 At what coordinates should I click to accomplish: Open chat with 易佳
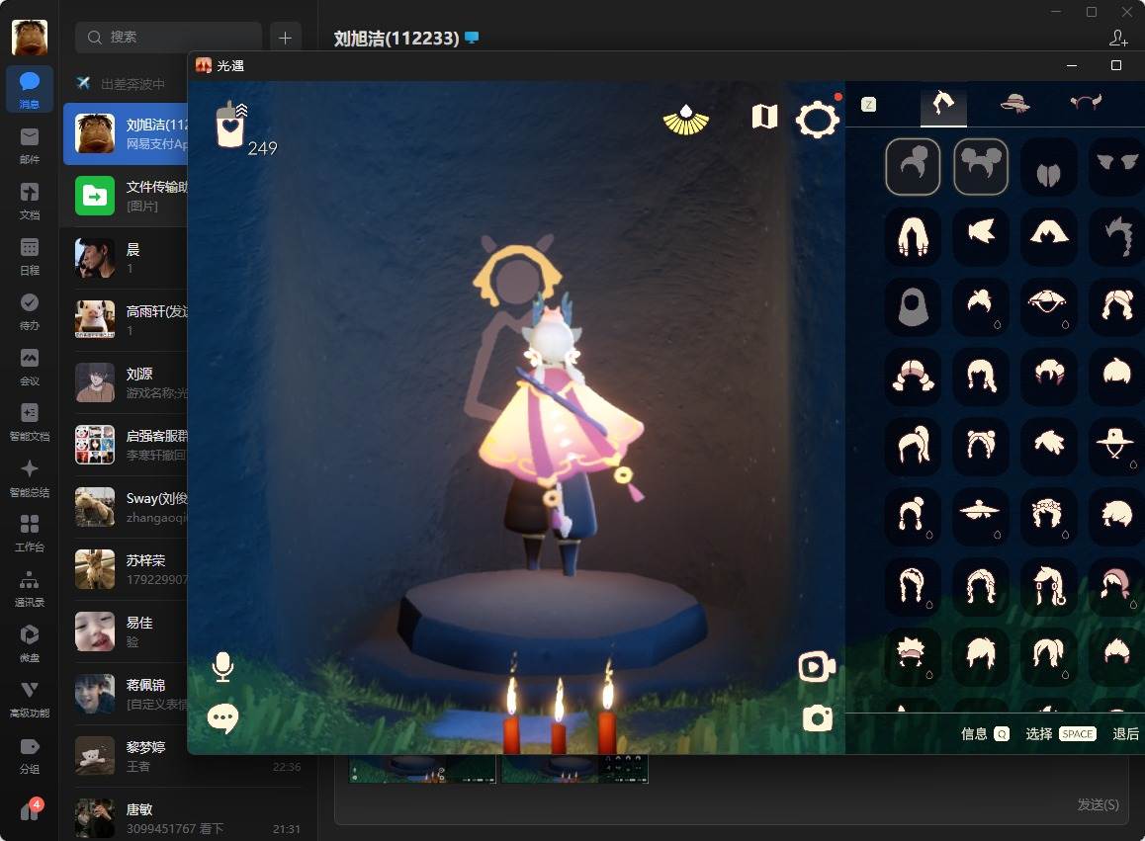point(126,631)
